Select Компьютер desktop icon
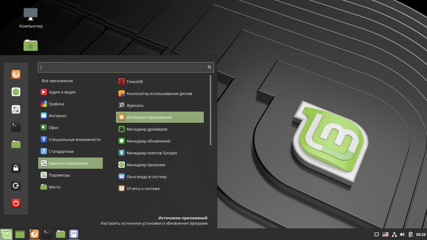Viewport: 427px width, 240px height. click(31, 18)
